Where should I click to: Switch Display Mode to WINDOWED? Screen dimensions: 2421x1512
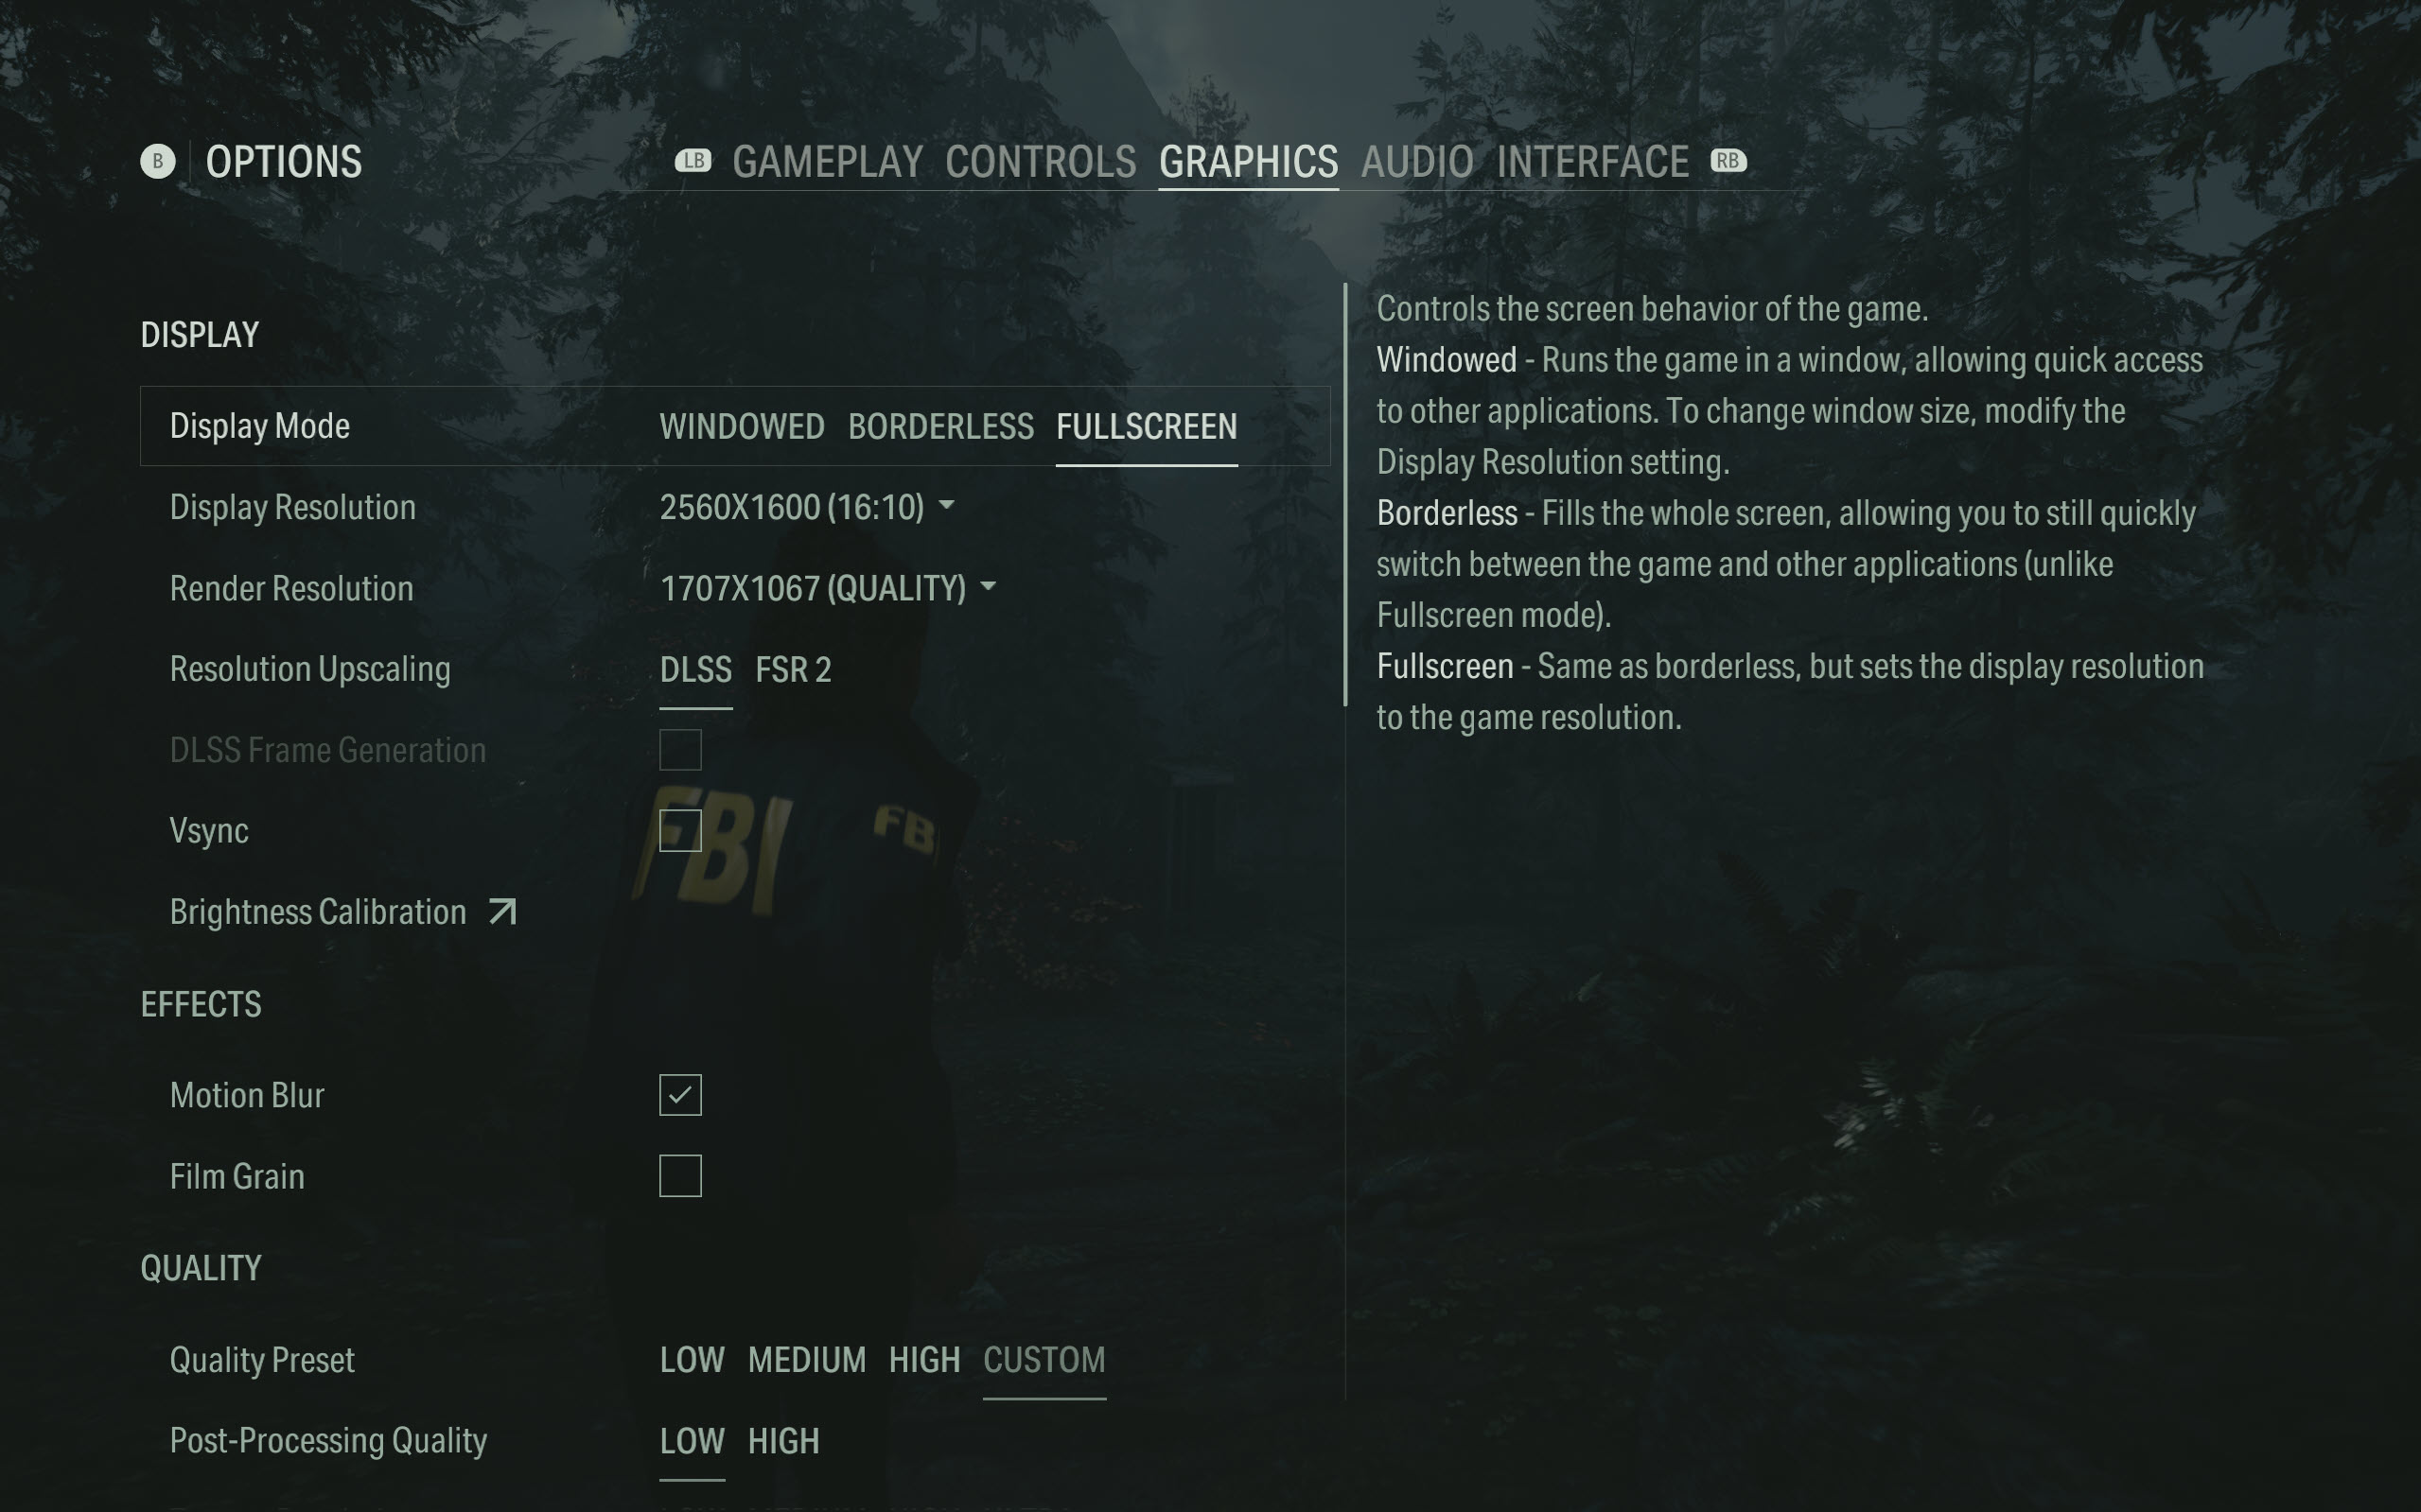pos(741,425)
